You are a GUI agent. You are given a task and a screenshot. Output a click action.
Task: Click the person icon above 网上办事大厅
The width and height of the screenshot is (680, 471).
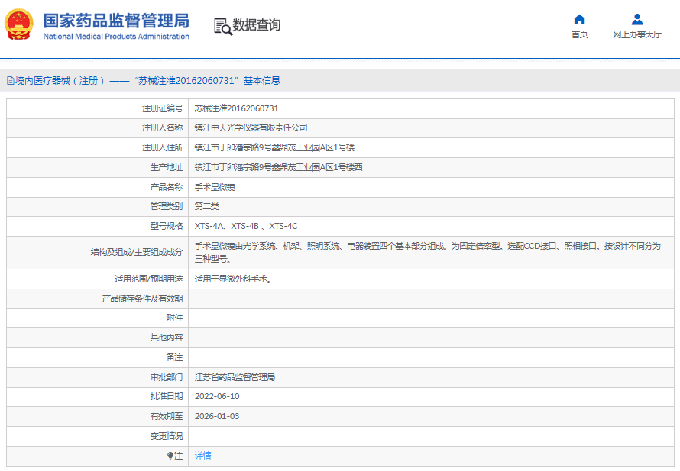[636, 19]
